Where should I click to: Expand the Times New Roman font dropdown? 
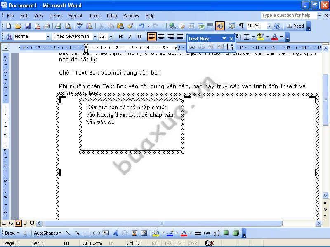click(x=95, y=37)
